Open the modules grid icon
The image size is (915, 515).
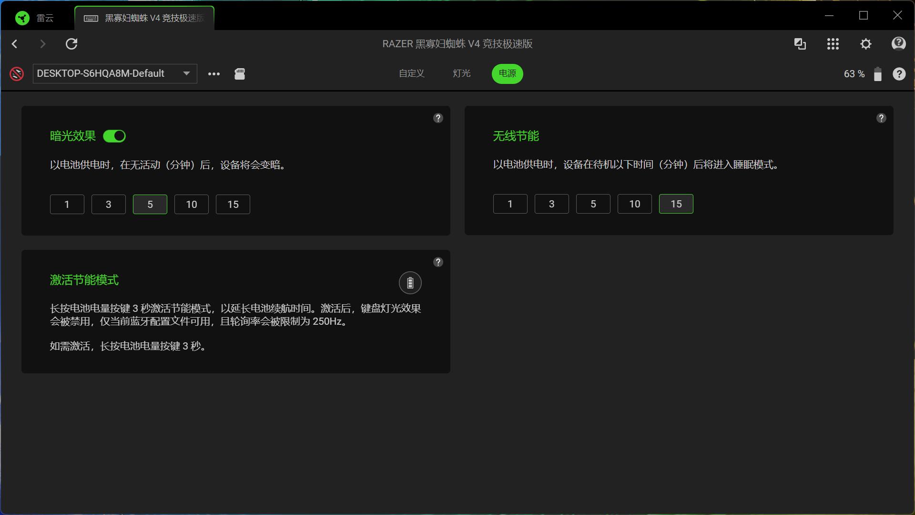[833, 44]
